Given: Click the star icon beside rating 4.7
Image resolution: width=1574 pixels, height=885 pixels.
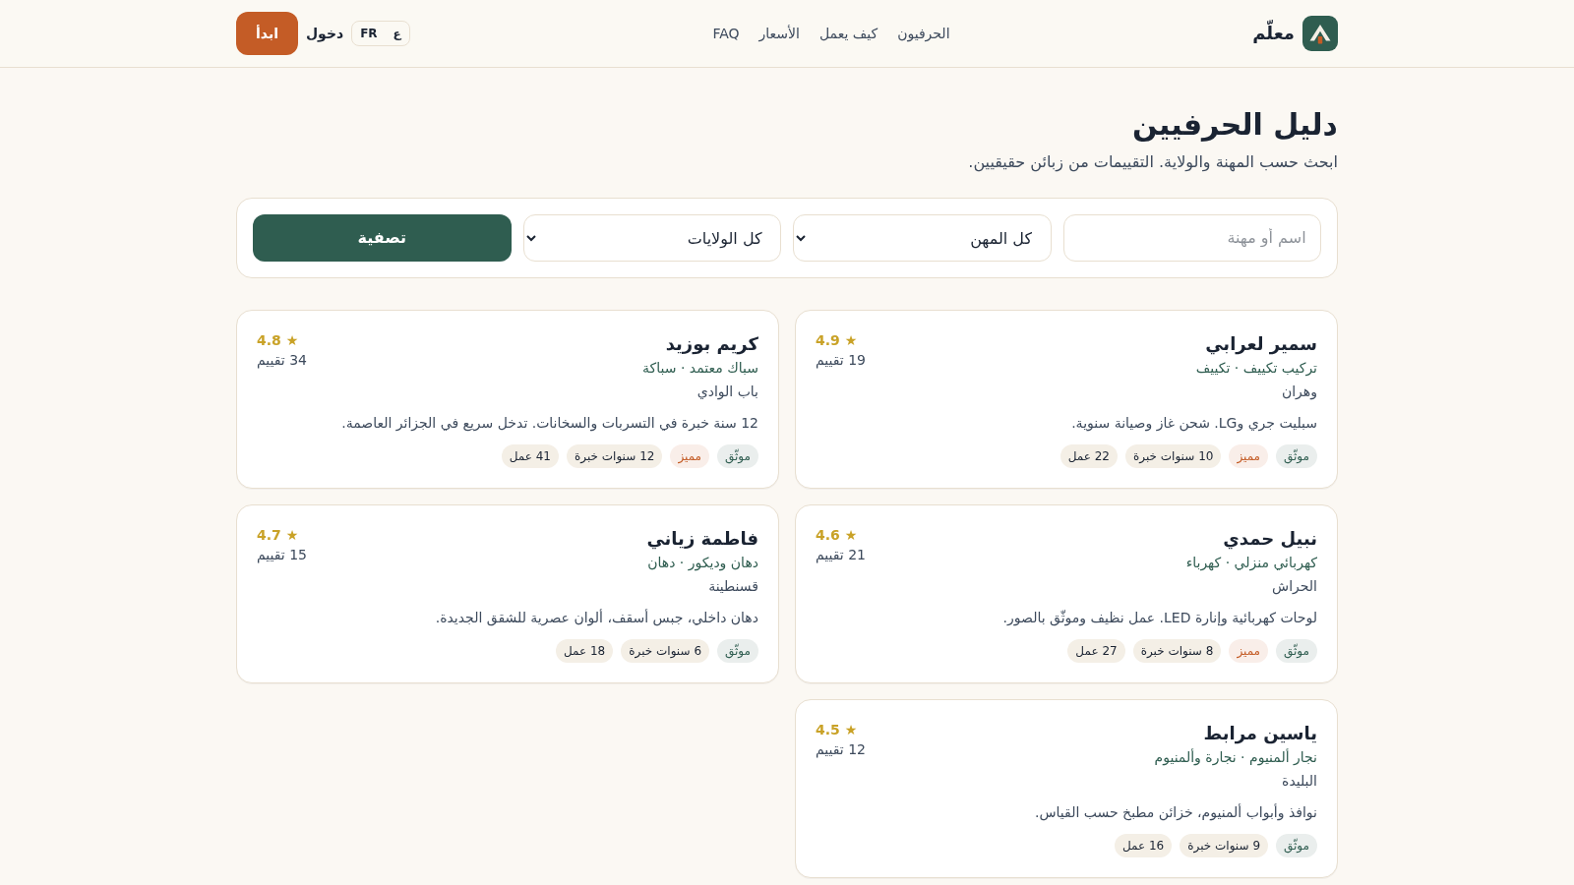Looking at the screenshot, I should point(292,535).
